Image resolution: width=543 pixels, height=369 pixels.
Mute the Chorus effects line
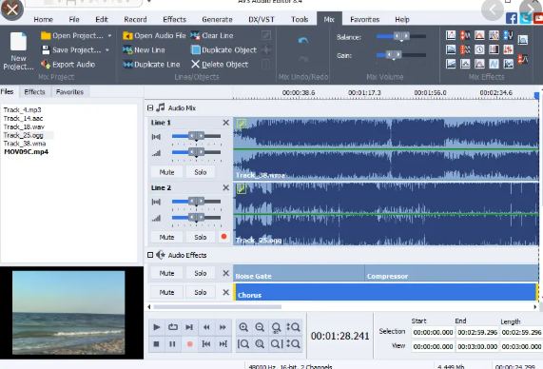tap(166, 292)
